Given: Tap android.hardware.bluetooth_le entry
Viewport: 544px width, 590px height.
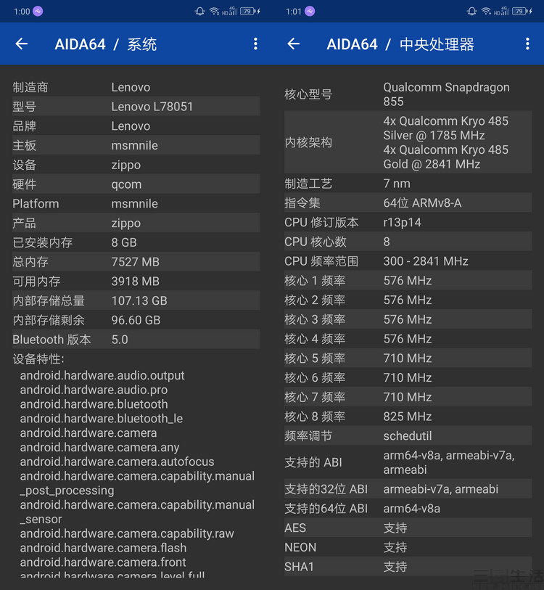Looking at the screenshot, I should [x=102, y=419].
